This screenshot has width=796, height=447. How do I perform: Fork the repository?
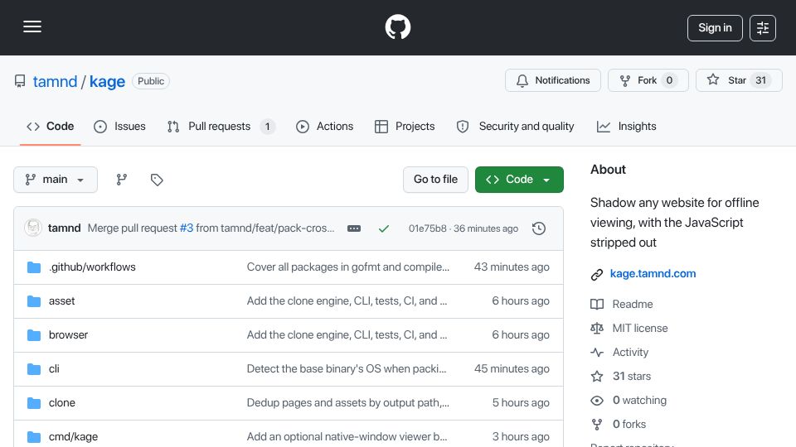(x=648, y=80)
